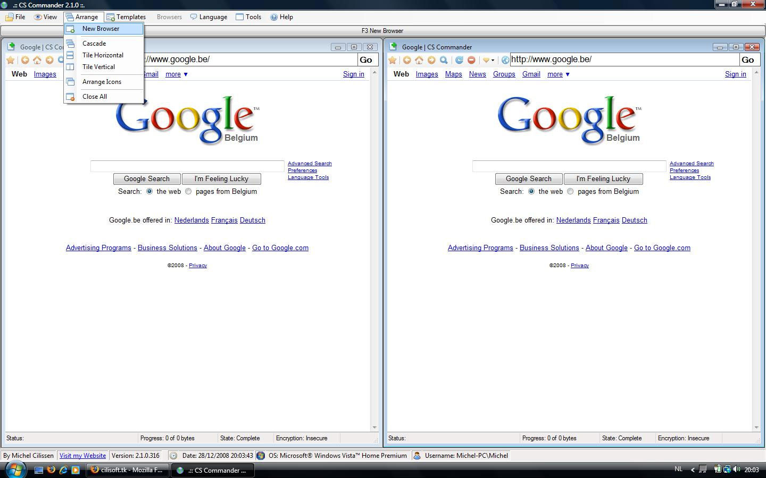The image size is (766, 478).
Task: Click the user icon beside Username
Action: (417, 455)
